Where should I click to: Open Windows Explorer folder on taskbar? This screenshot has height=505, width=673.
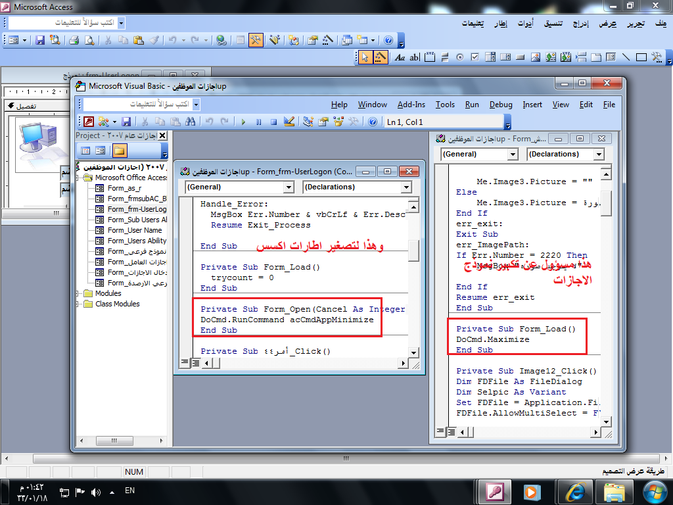(x=615, y=492)
